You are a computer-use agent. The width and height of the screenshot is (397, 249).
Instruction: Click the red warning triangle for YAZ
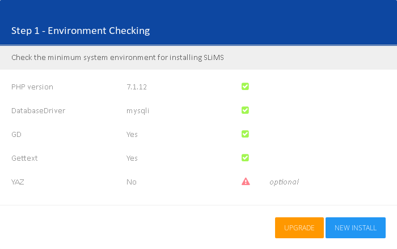pos(245,182)
